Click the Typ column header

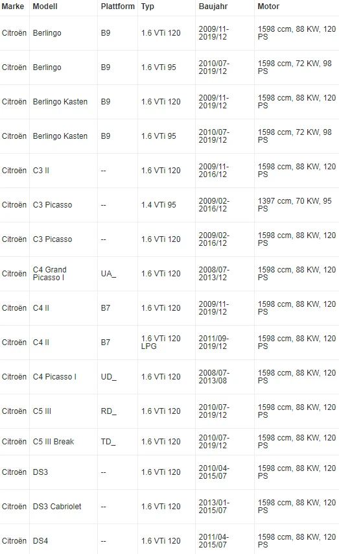pyautogui.click(x=148, y=6)
